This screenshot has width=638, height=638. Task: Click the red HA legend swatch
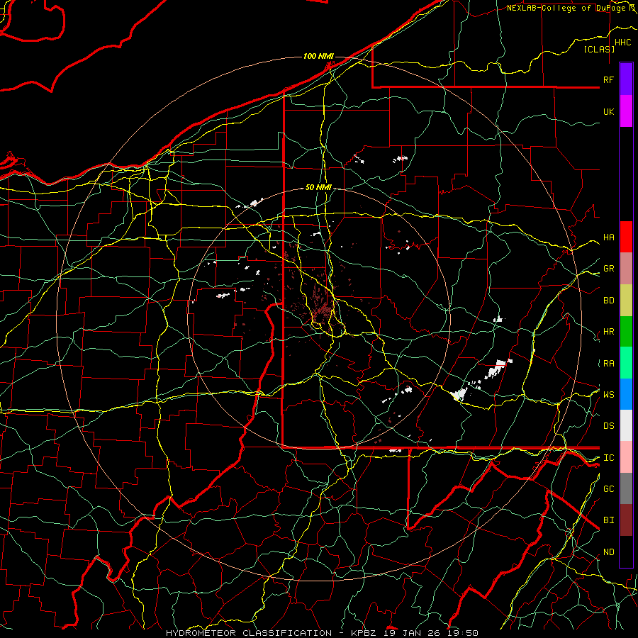click(626, 237)
